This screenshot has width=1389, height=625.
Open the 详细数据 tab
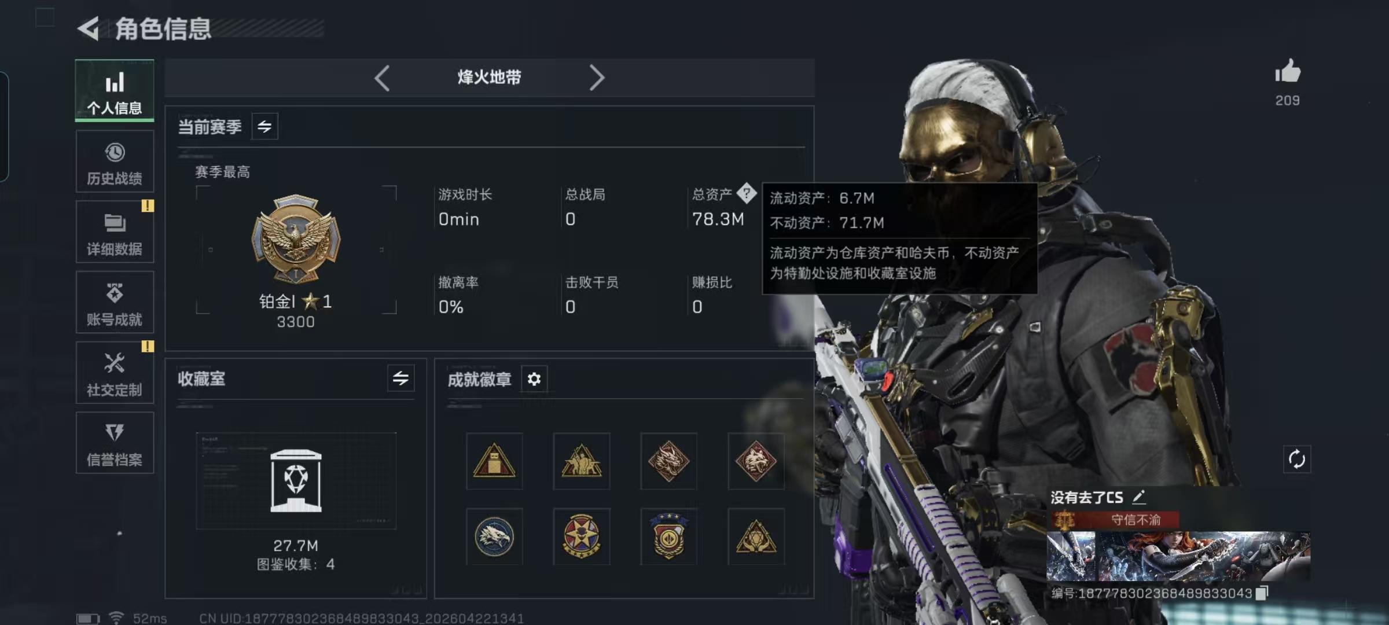pos(115,232)
